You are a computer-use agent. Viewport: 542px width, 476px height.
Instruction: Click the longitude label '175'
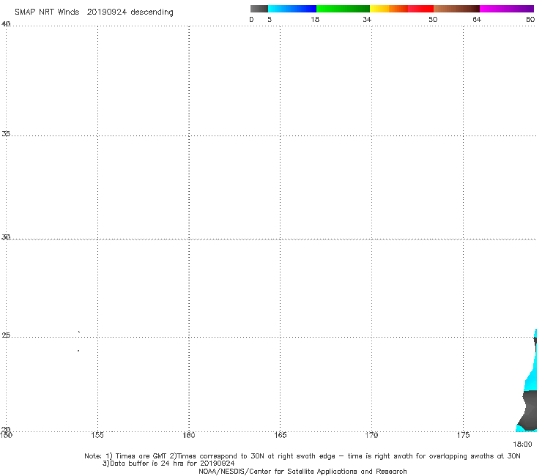coord(463,435)
